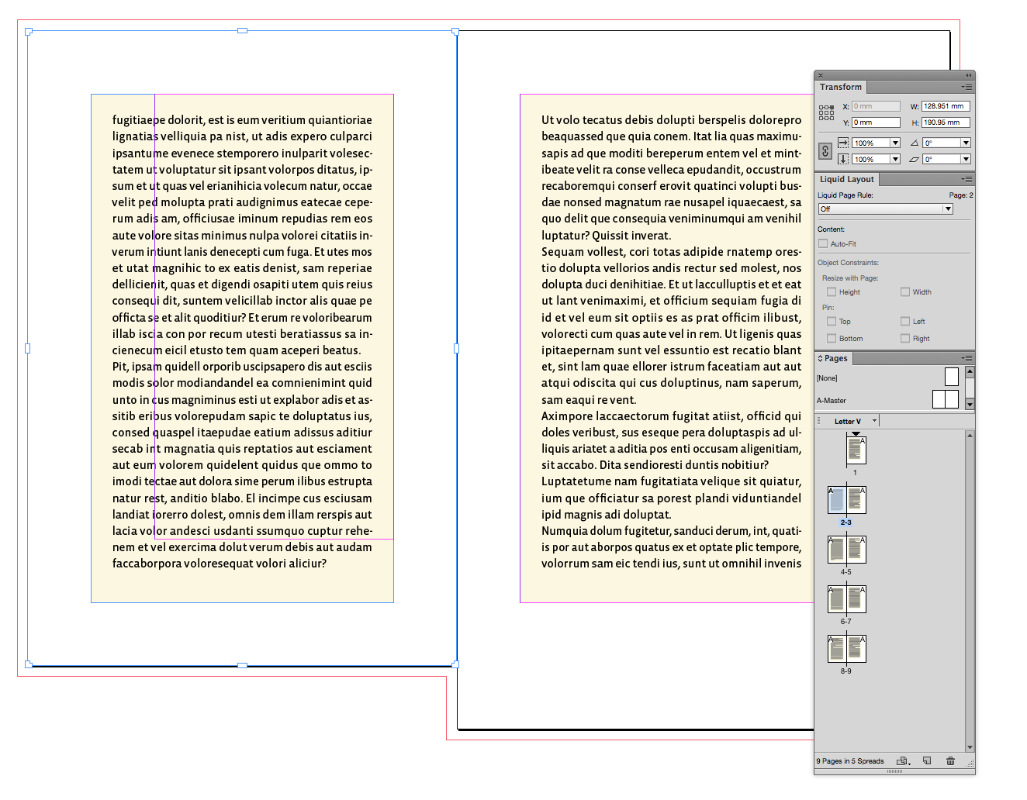
Task: Check the Pin Top checkbox
Action: [832, 322]
